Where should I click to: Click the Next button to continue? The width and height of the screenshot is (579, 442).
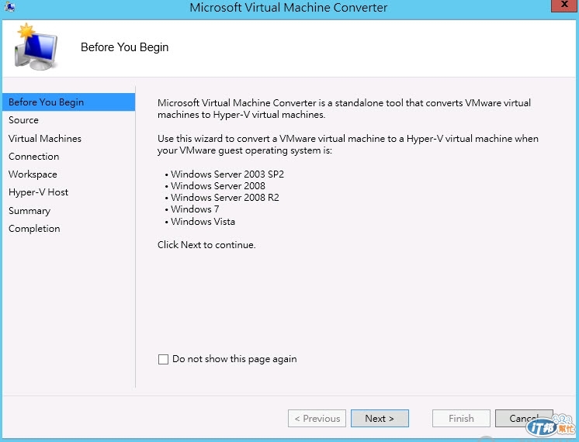point(380,419)
